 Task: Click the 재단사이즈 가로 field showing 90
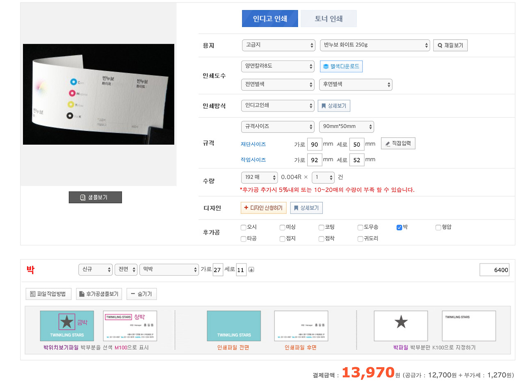(314, 144)
